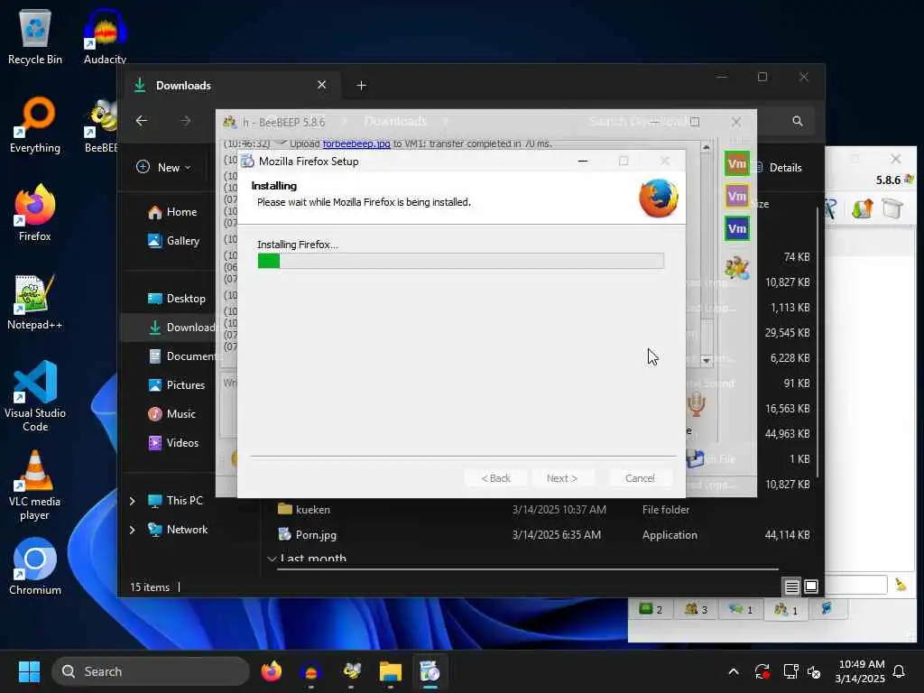Select the kueken folder row

(542, 509)
